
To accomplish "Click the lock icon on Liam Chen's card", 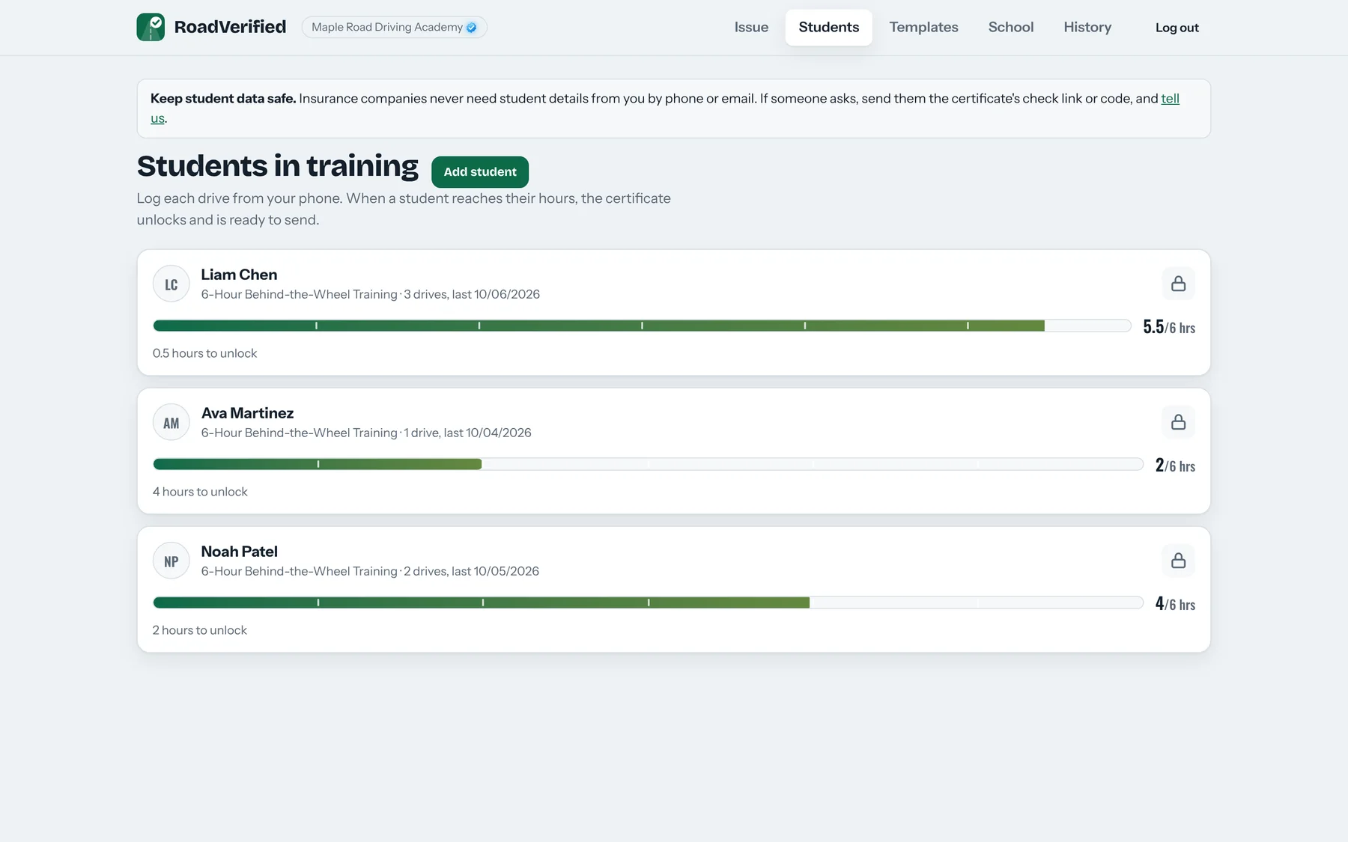I will coord(1178,284).
